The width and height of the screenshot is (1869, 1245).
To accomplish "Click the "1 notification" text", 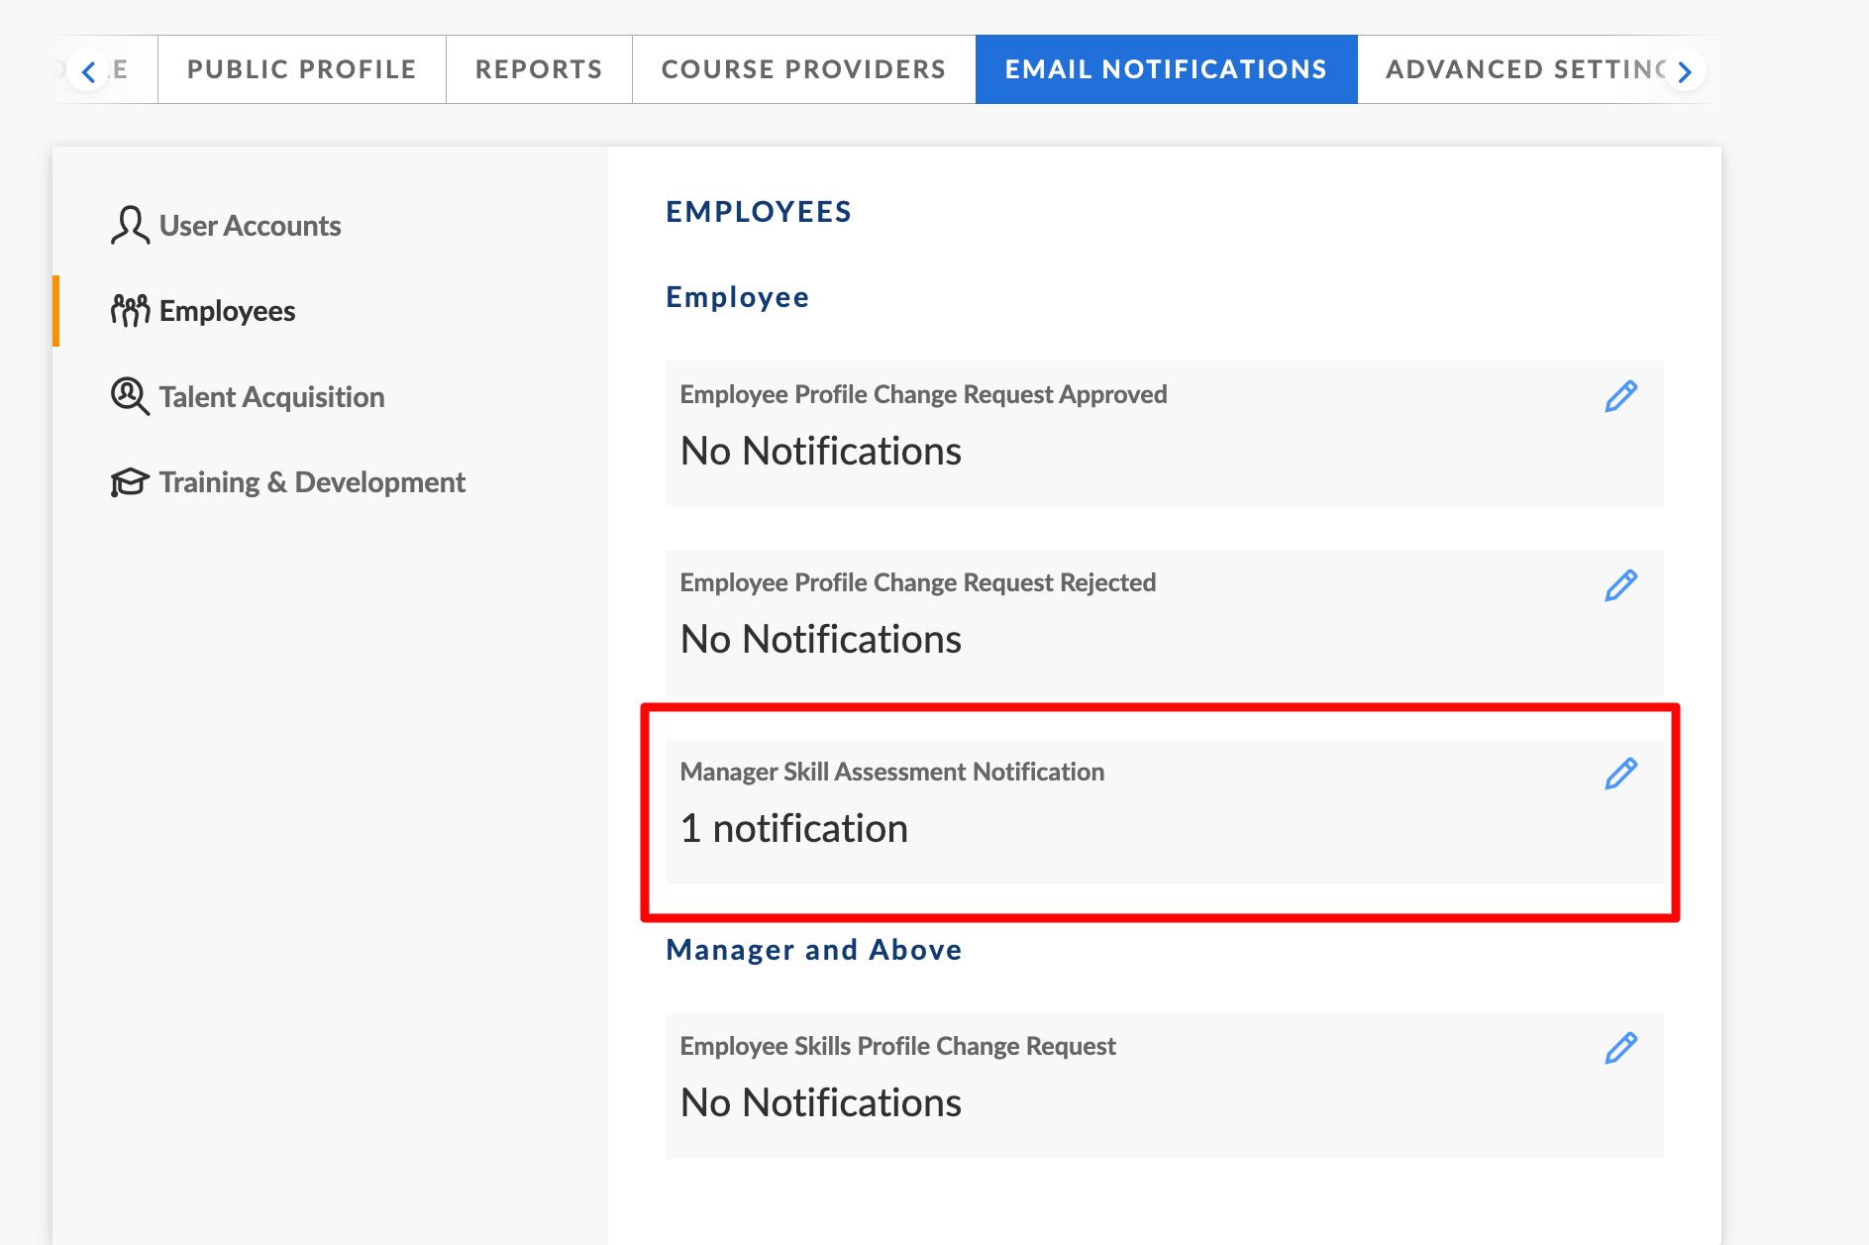I will pos(793,828).
